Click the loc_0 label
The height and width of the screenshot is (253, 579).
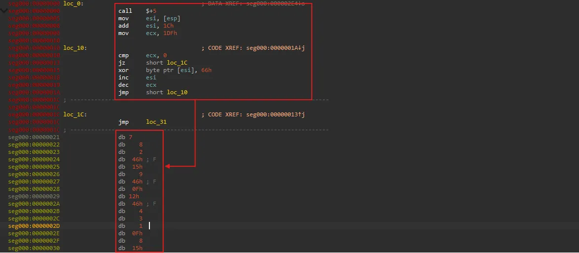[73, 3]
